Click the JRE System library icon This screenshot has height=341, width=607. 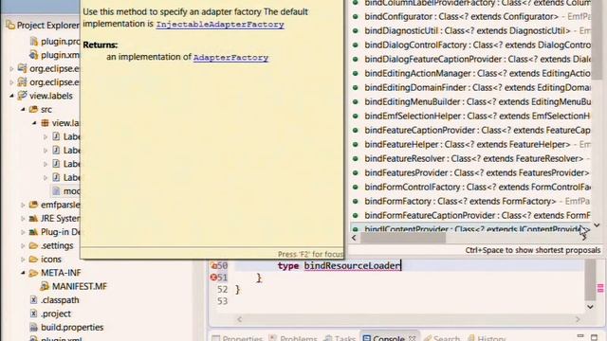pos(34,219)
